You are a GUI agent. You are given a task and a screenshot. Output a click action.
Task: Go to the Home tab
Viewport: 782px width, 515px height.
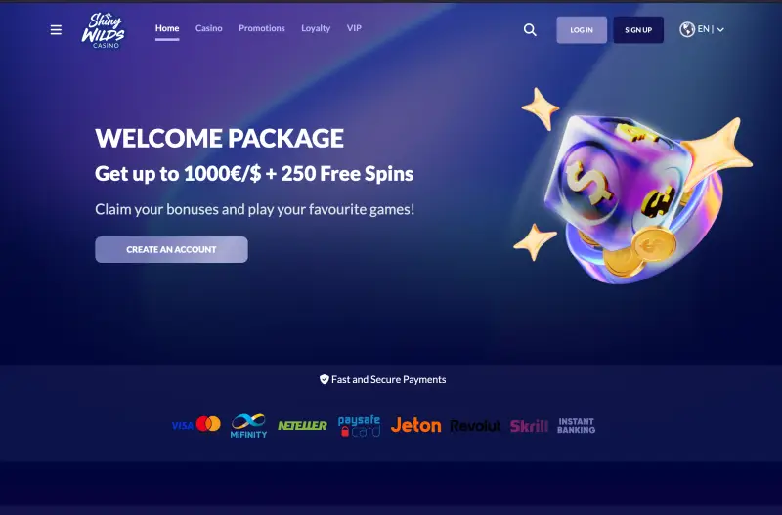click(167, 28)
